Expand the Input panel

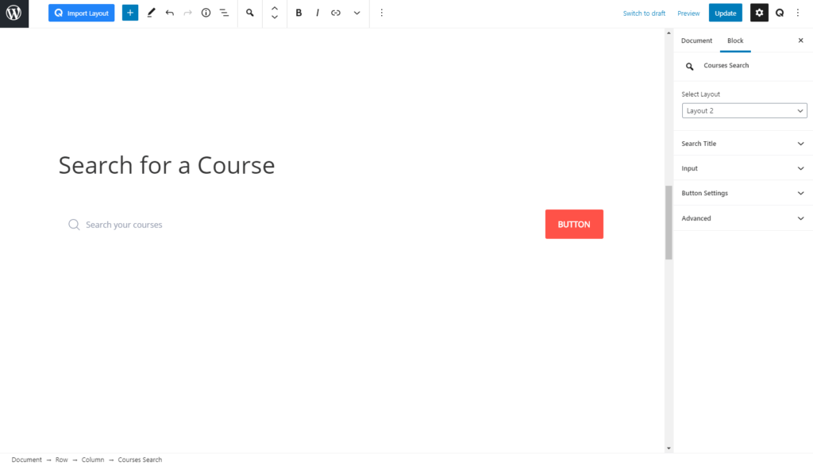click(743, 168)
